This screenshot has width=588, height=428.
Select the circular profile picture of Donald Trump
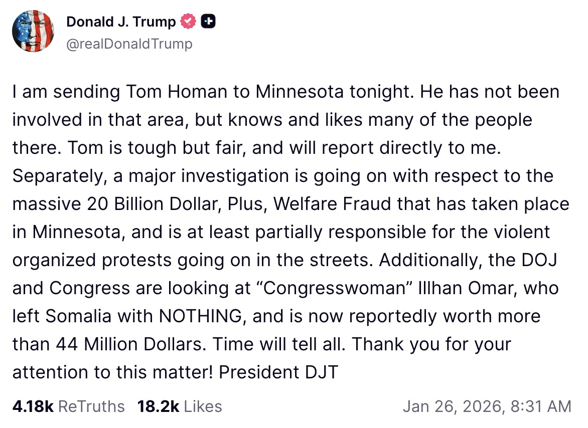(33, 31)
